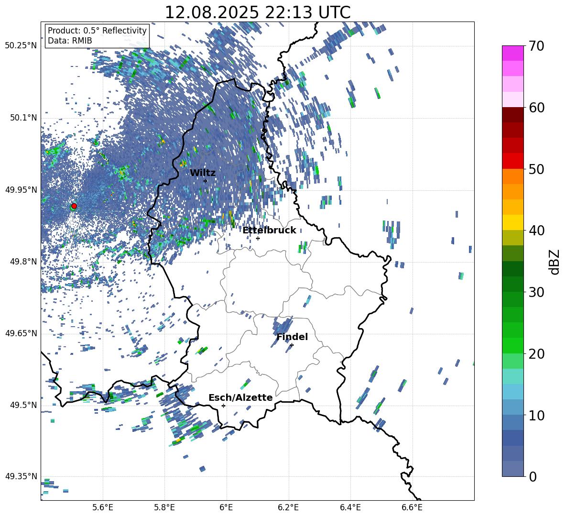Image resolution: width=566 pixels, height=517 pixels.
Task: Click the 6°E longitude label
Action: coord(226,507)
